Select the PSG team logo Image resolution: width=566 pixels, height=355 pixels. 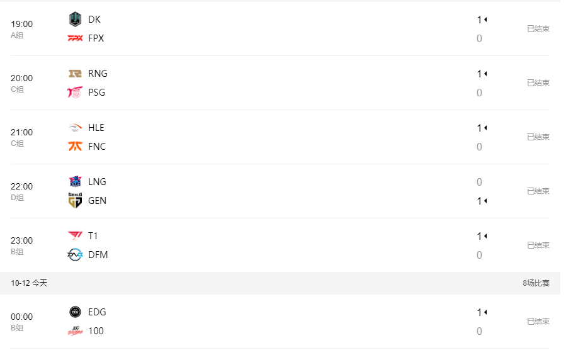[x=75, y=93]
